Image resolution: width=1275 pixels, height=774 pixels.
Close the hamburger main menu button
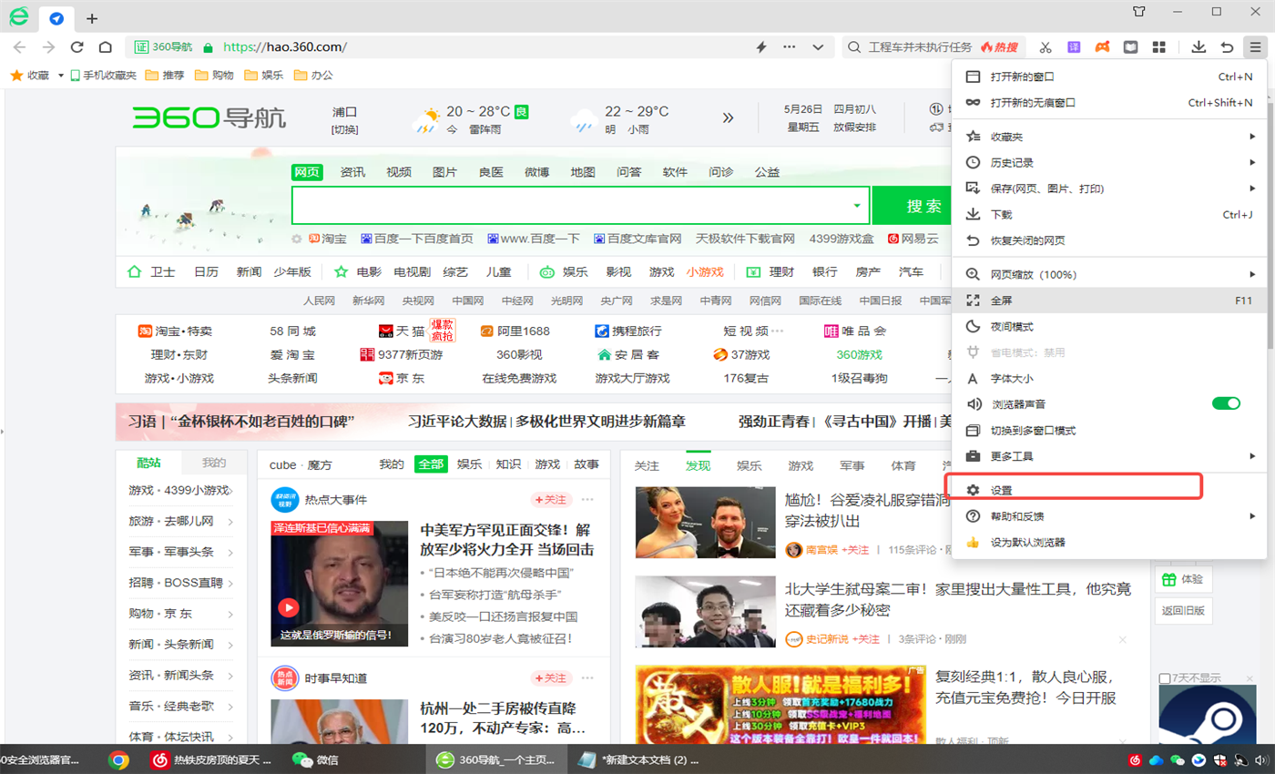pos(1256,46)
